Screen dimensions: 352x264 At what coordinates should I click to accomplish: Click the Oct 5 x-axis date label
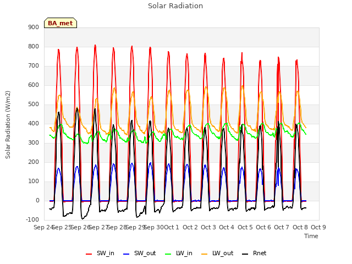(x=245, y=227)
